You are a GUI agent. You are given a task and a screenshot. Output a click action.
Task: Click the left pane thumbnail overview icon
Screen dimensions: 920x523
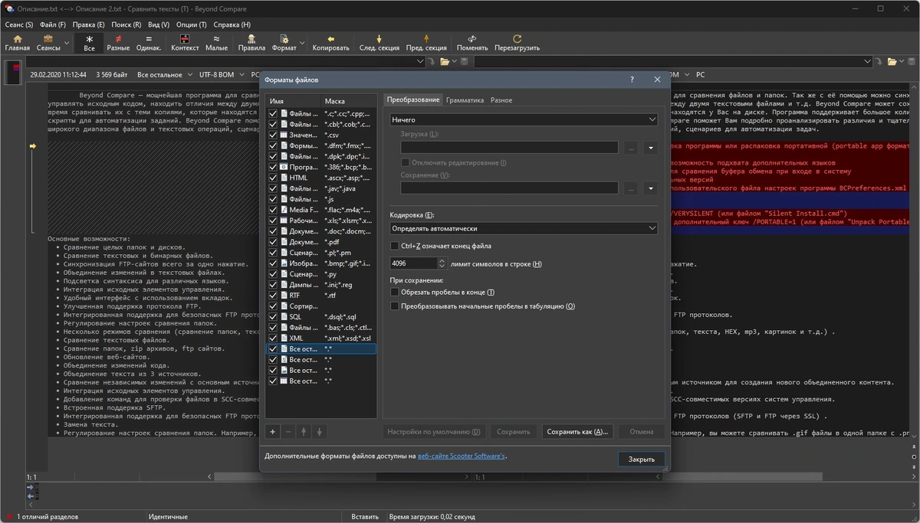pyautogui.click(x=13, y=72)
